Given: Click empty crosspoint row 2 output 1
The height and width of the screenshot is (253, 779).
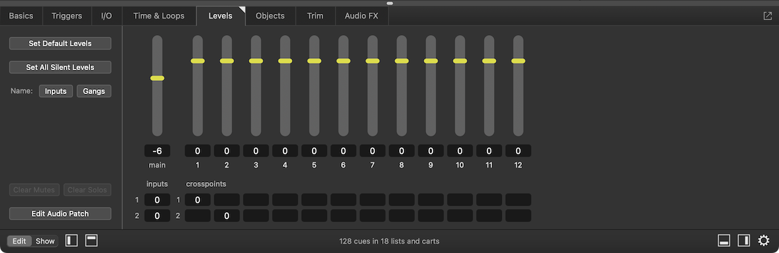Looking at the screenshot, I should (x=197, y=216).
